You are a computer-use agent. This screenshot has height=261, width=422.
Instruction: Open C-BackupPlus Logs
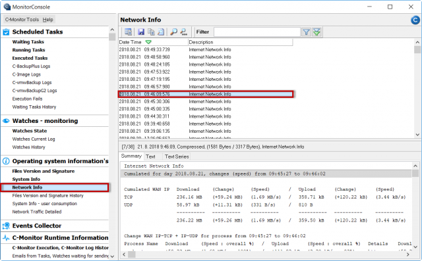click(31, 66)
